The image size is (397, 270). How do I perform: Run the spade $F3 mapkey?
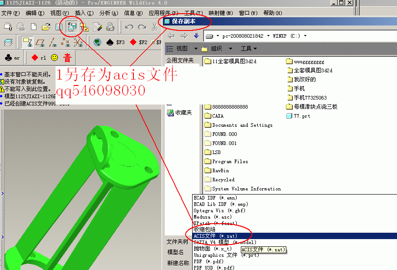tap(116, 42)
